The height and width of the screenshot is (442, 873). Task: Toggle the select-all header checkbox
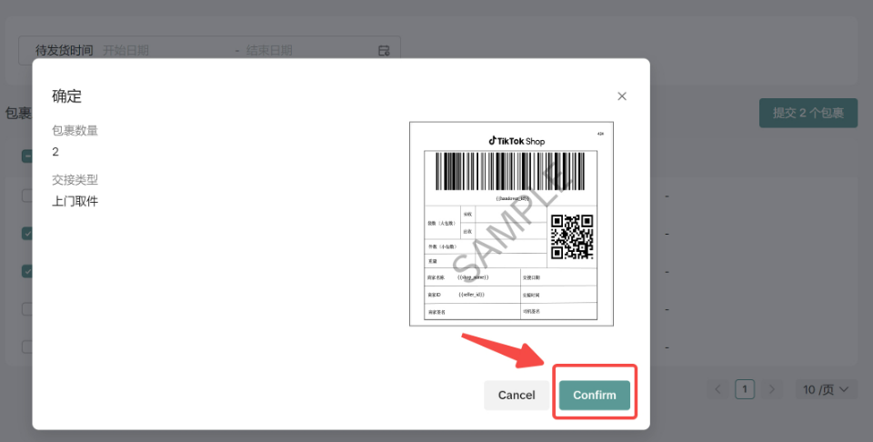tap(27, 156)
